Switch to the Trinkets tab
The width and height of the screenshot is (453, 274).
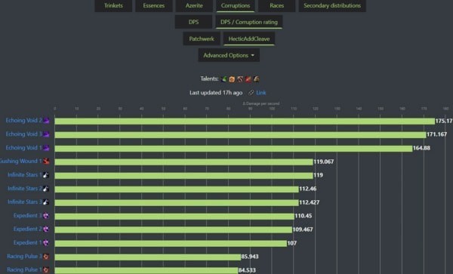tap(113, 6)
